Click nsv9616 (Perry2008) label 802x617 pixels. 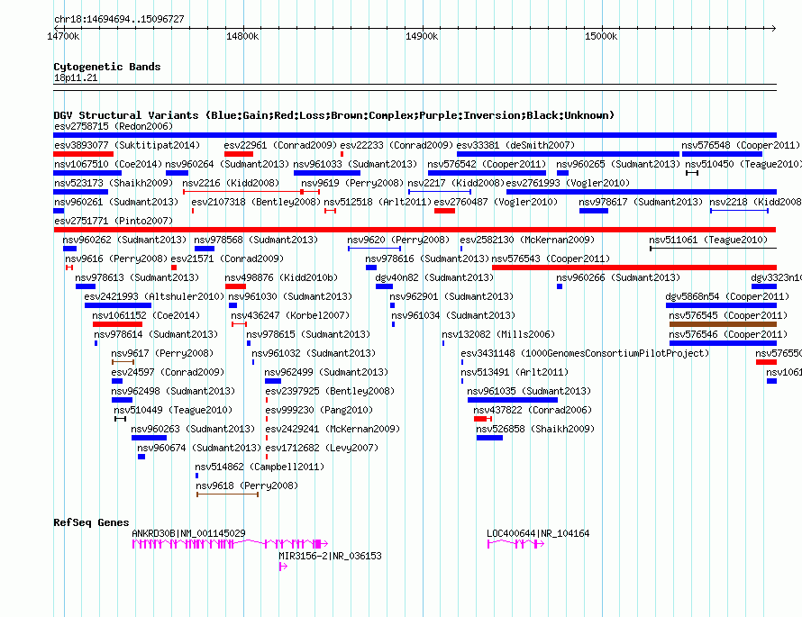coord(116,259)
